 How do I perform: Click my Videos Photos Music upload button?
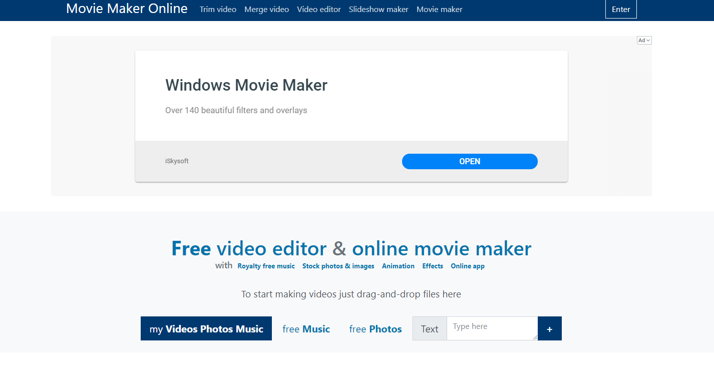point(206,328)
